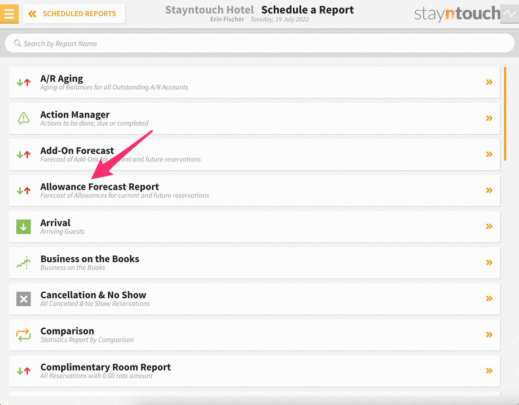
Task: Expand the Add-On Forecast row chevron
Action: (489, 154)
